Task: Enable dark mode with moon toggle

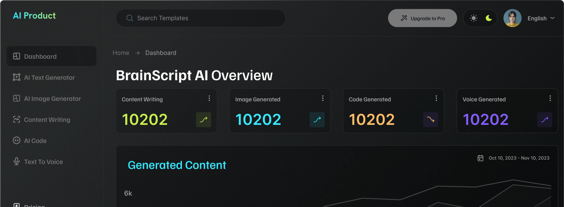Action: pos(489,18)
